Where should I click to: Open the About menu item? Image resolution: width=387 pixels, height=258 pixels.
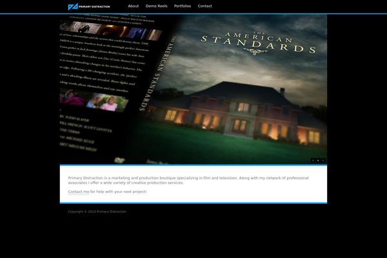(134, 6)
